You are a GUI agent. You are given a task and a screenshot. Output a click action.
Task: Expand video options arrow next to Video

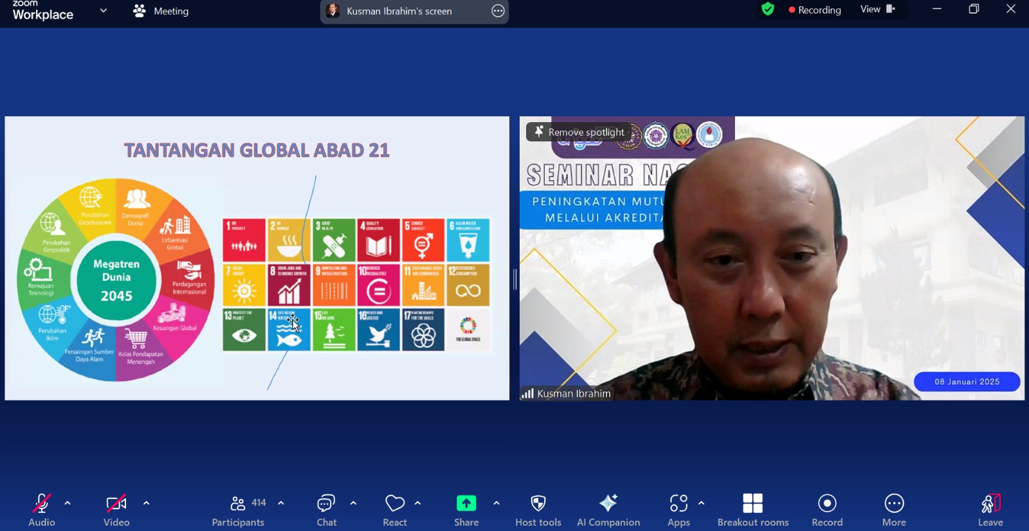pyautogui.click(x=146, y=503)
